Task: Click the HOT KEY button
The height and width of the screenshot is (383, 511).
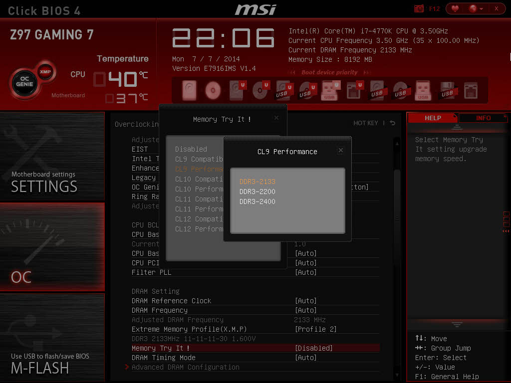Action: pyautogui.click(x=366, y=123)
